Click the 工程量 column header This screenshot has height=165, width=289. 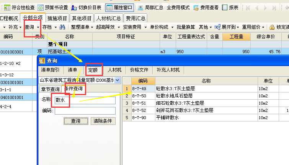pyautogui.click(x=237, y=37)
